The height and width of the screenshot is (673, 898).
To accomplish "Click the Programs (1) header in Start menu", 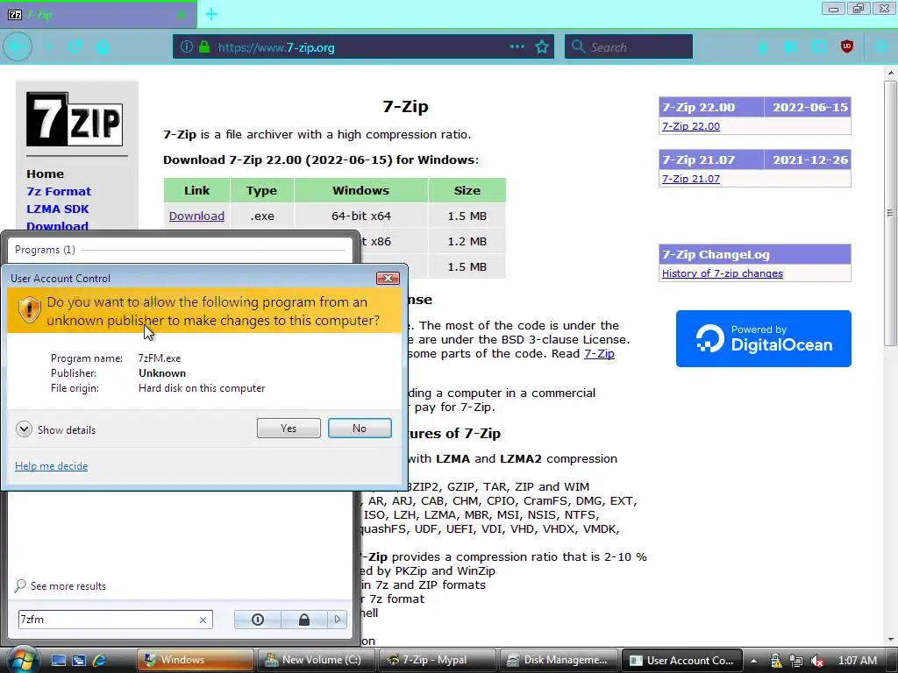I will click(x=45, y=250).
